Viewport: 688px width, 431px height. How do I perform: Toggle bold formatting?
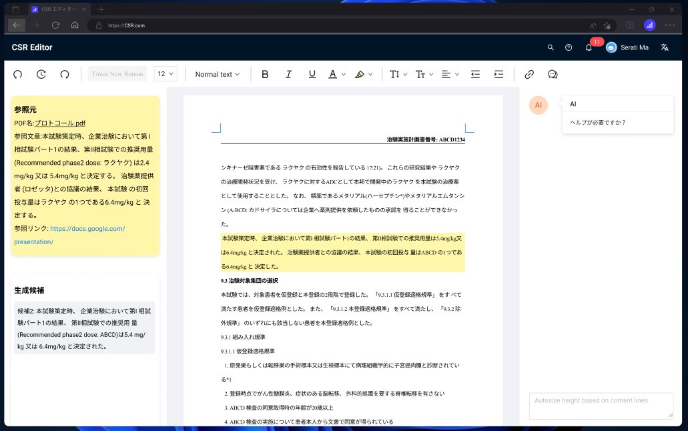tap(265, 74)
